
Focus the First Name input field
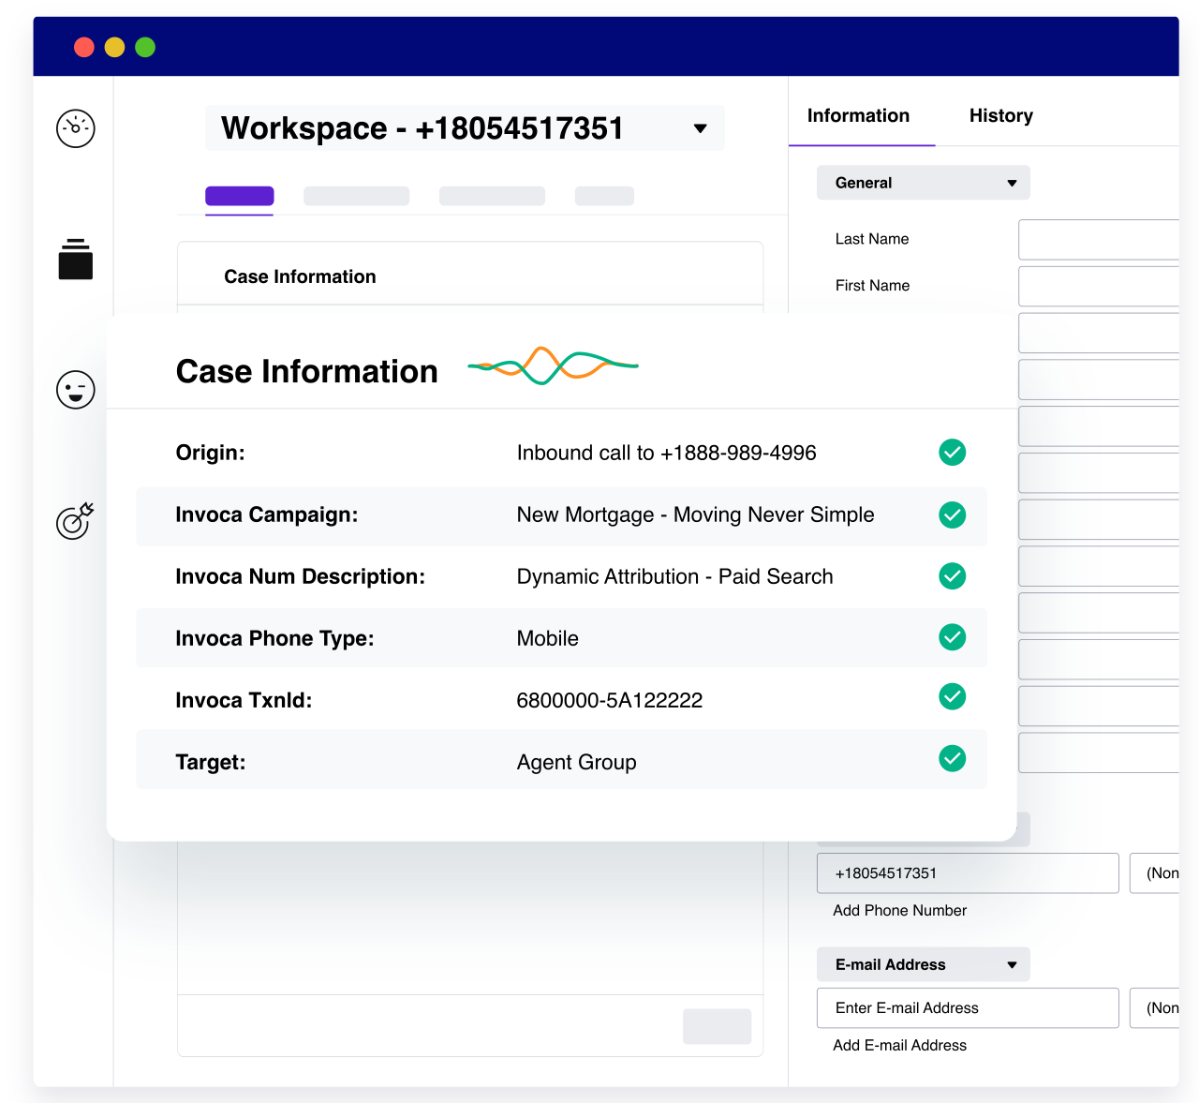coord(1099,286)
